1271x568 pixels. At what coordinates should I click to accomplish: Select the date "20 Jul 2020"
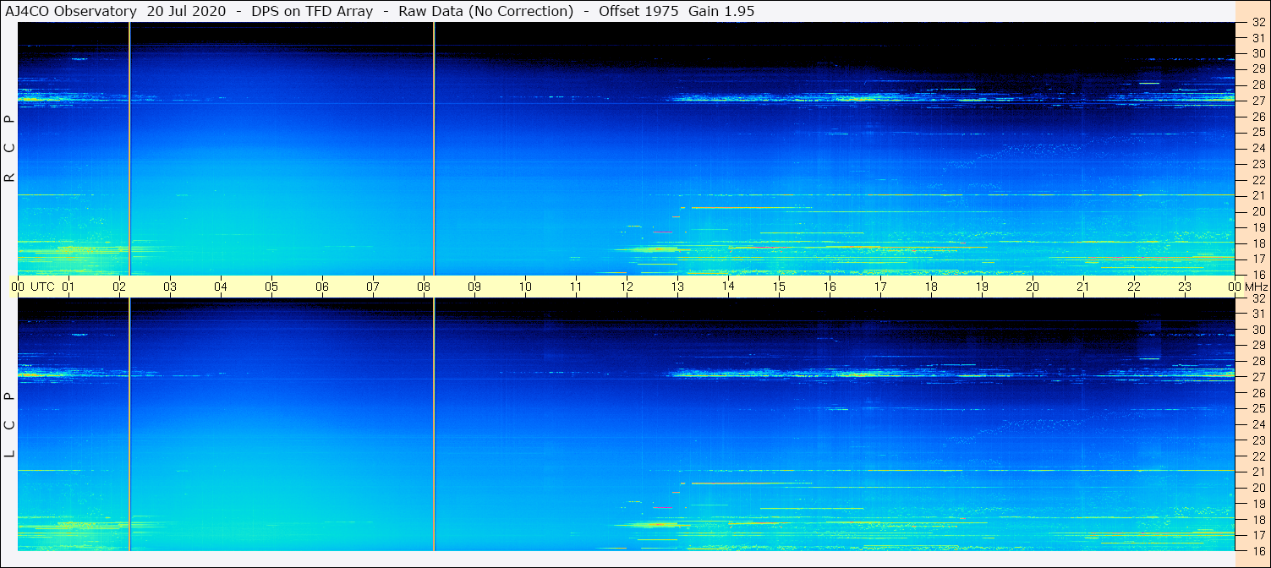(x=186, y=11)
